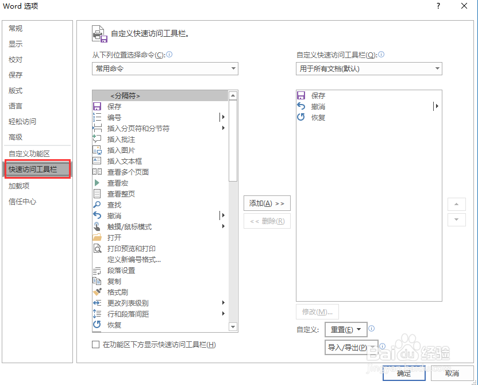478x385 pixels.
Task: Open the 重置(E) dropdown button
Action: pos(346,329)
